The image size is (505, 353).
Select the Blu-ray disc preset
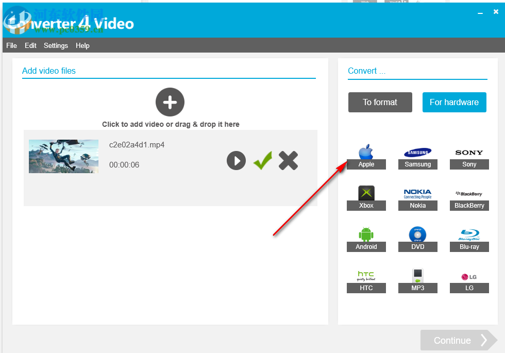point(469,238)
